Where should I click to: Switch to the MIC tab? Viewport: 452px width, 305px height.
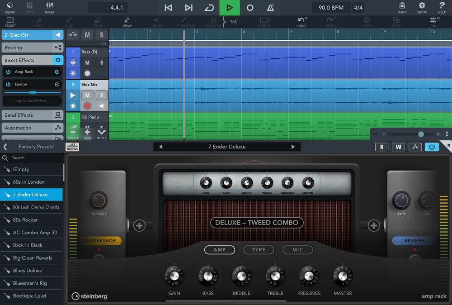[x=297, y=249]
